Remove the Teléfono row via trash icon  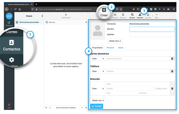click(x=172, y=71)
